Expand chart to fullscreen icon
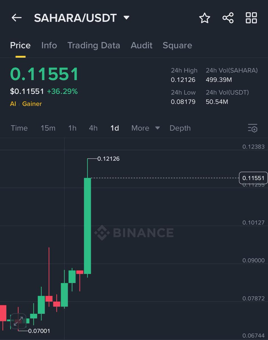The width and height of the screenshot is (268, 340). 18,321
